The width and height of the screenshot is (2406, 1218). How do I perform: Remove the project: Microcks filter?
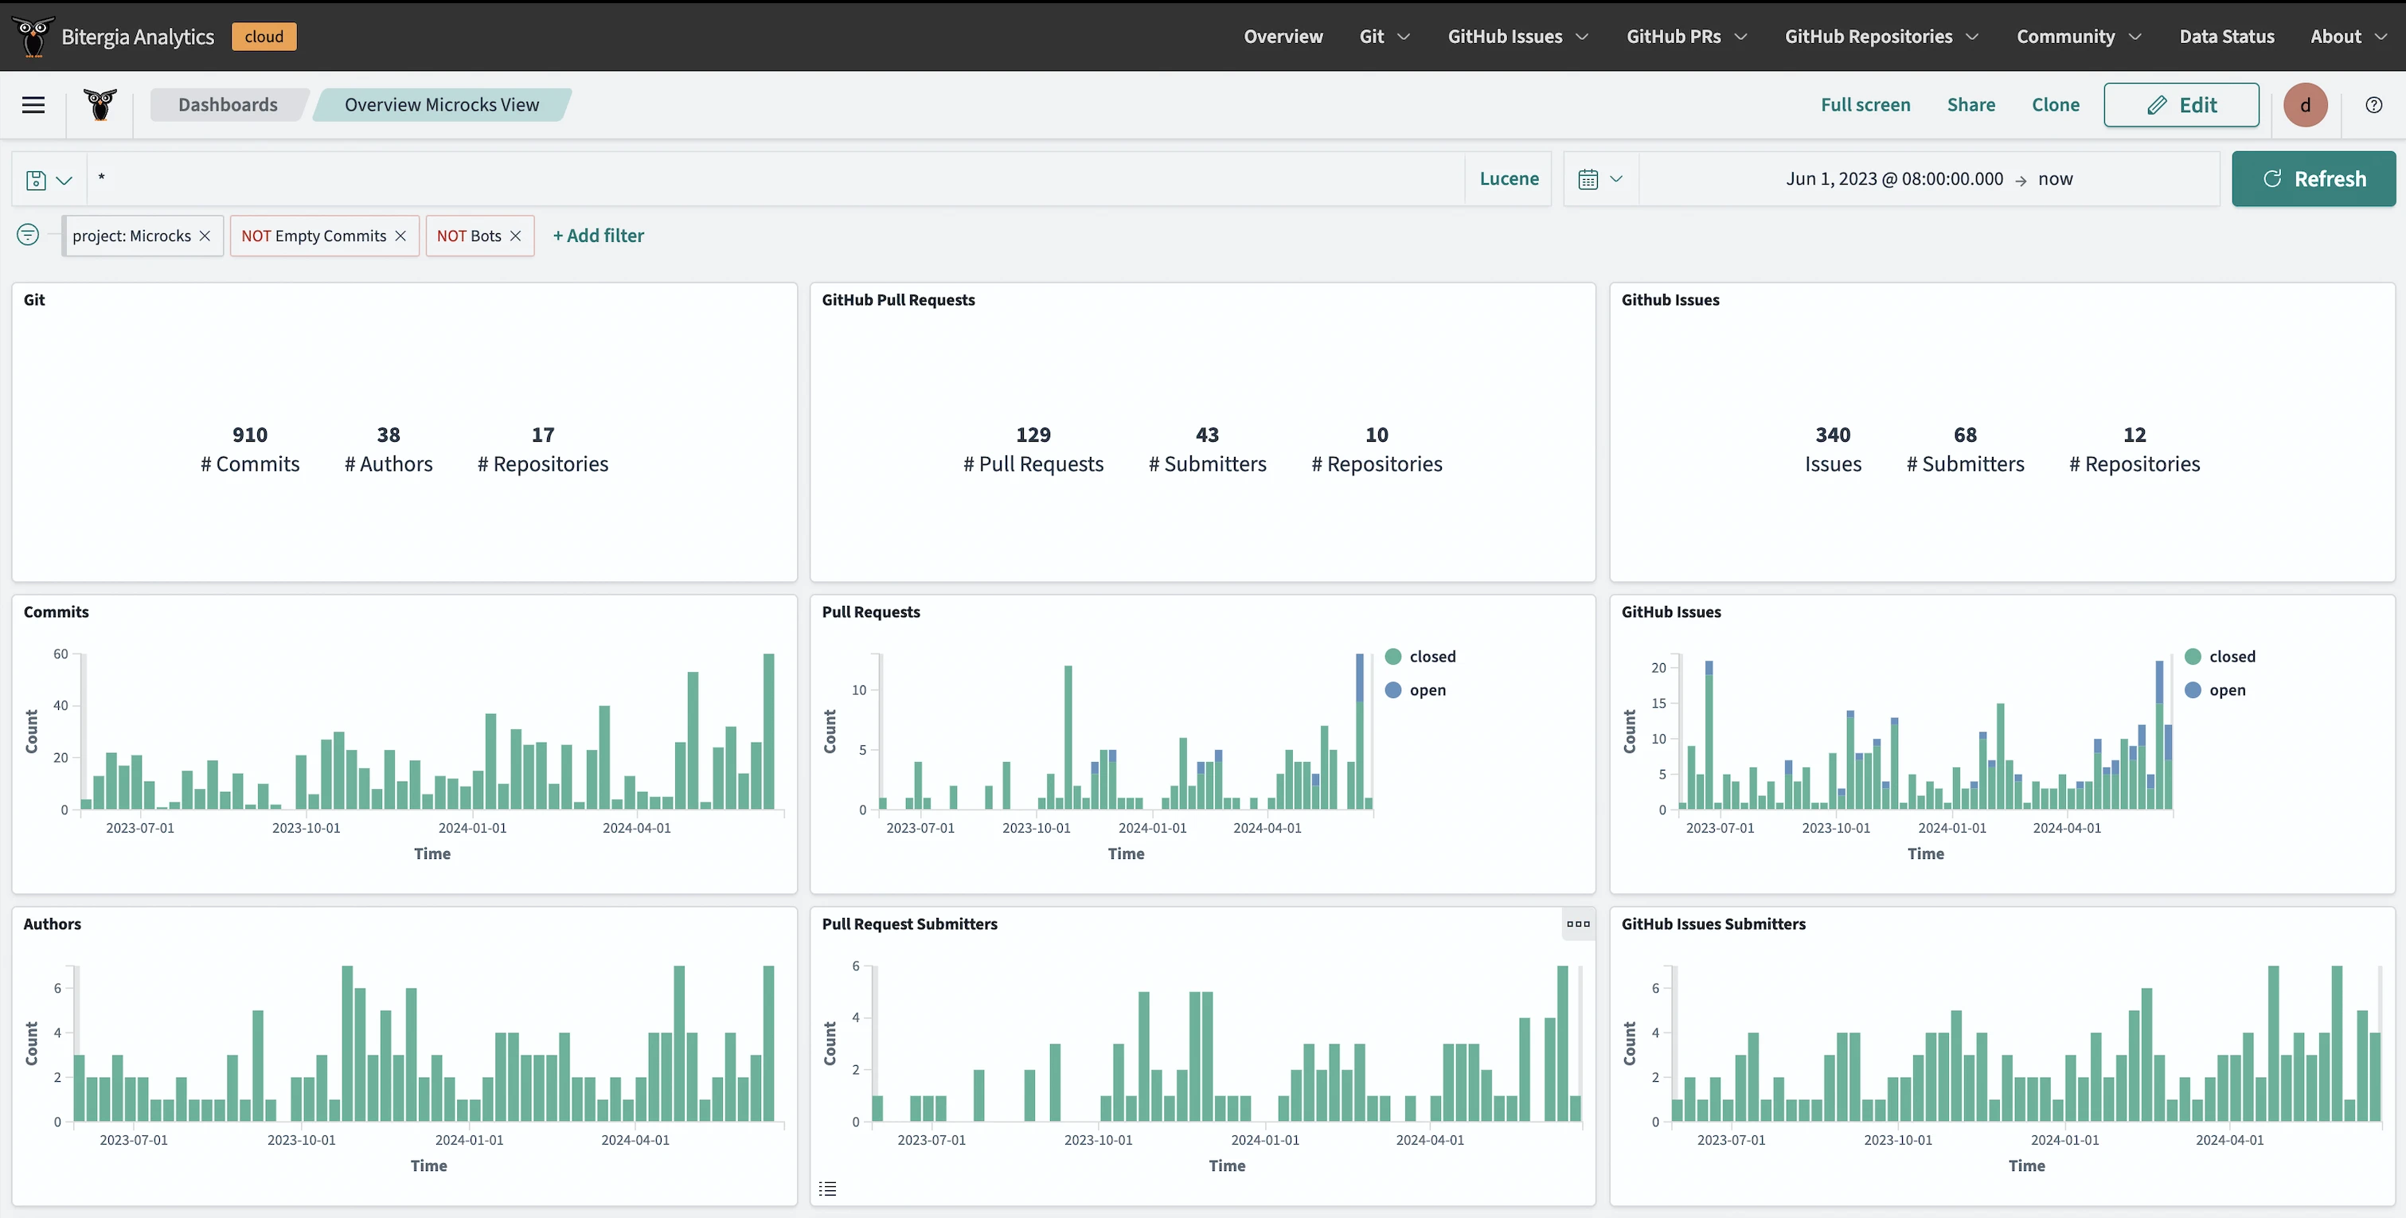pyautogui.click(x=205, y=236)
